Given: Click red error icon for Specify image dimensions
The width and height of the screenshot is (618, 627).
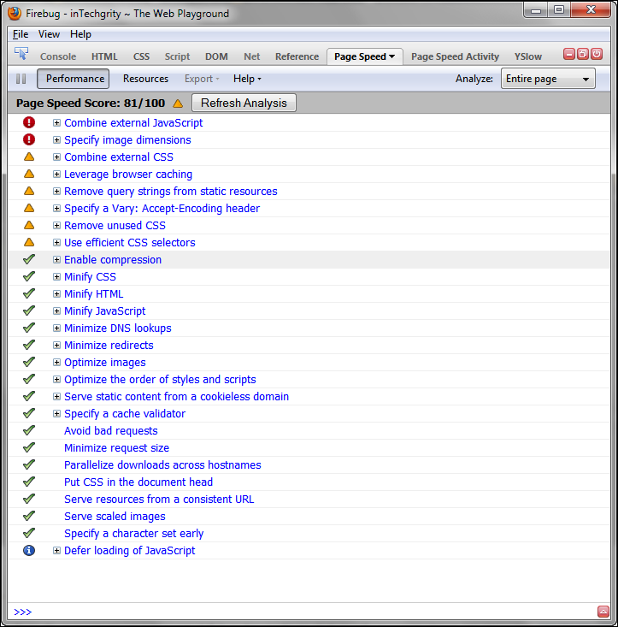Looking at the screenshot, I should click(x=29, y=139).
